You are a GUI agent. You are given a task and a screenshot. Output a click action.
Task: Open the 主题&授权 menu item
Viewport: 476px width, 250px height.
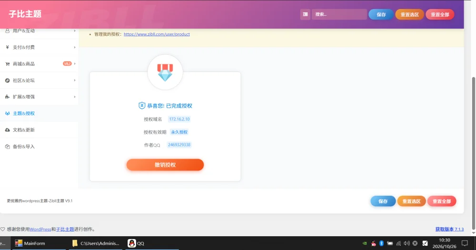[x=39, y=113]
